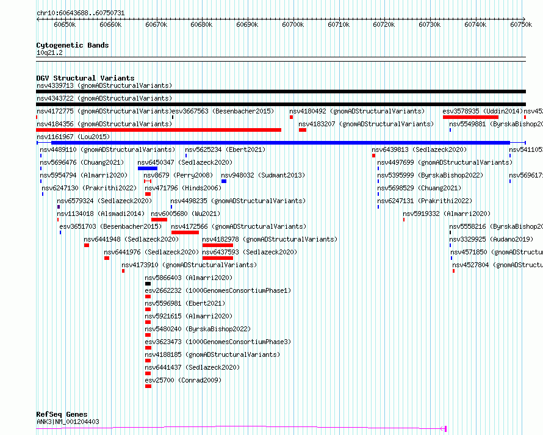The height and width of the screenshot is (435, 543).
Task: Click the RefSeq Genes track title
Action: 62,415
